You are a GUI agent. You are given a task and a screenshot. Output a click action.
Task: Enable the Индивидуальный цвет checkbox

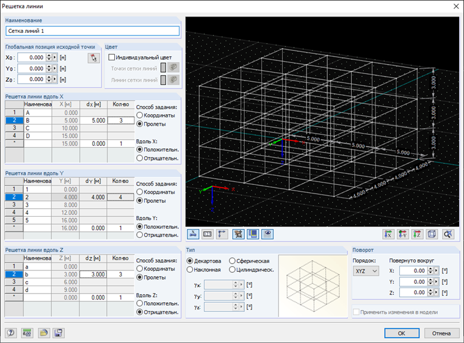[111, 57]
